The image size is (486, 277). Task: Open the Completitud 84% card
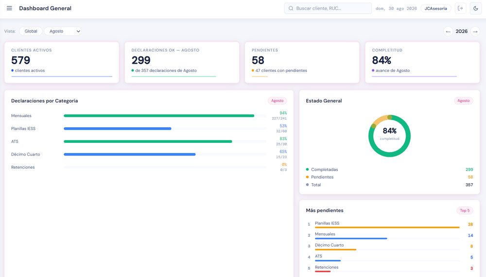(x=422, y=62)
